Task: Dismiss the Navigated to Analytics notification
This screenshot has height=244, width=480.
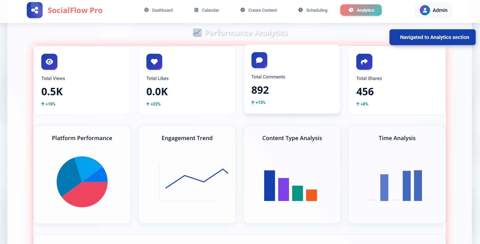Action: 432,37
